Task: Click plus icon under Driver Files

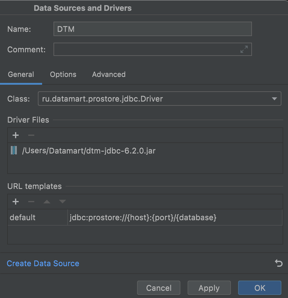Action: [16, 135]
